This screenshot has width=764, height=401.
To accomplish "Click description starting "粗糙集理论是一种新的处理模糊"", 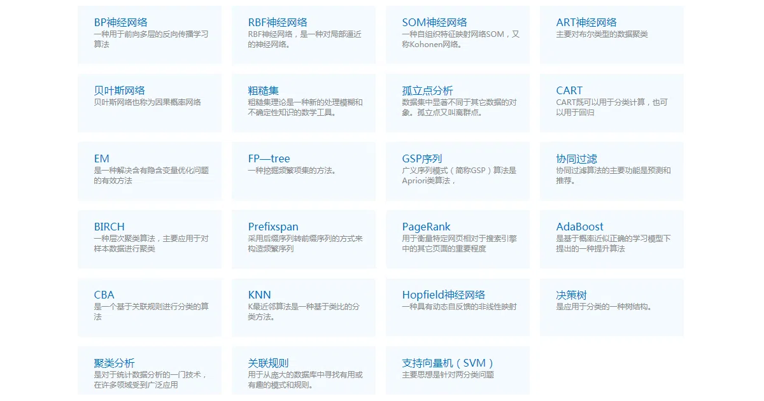I will click(x=306, y=108).
